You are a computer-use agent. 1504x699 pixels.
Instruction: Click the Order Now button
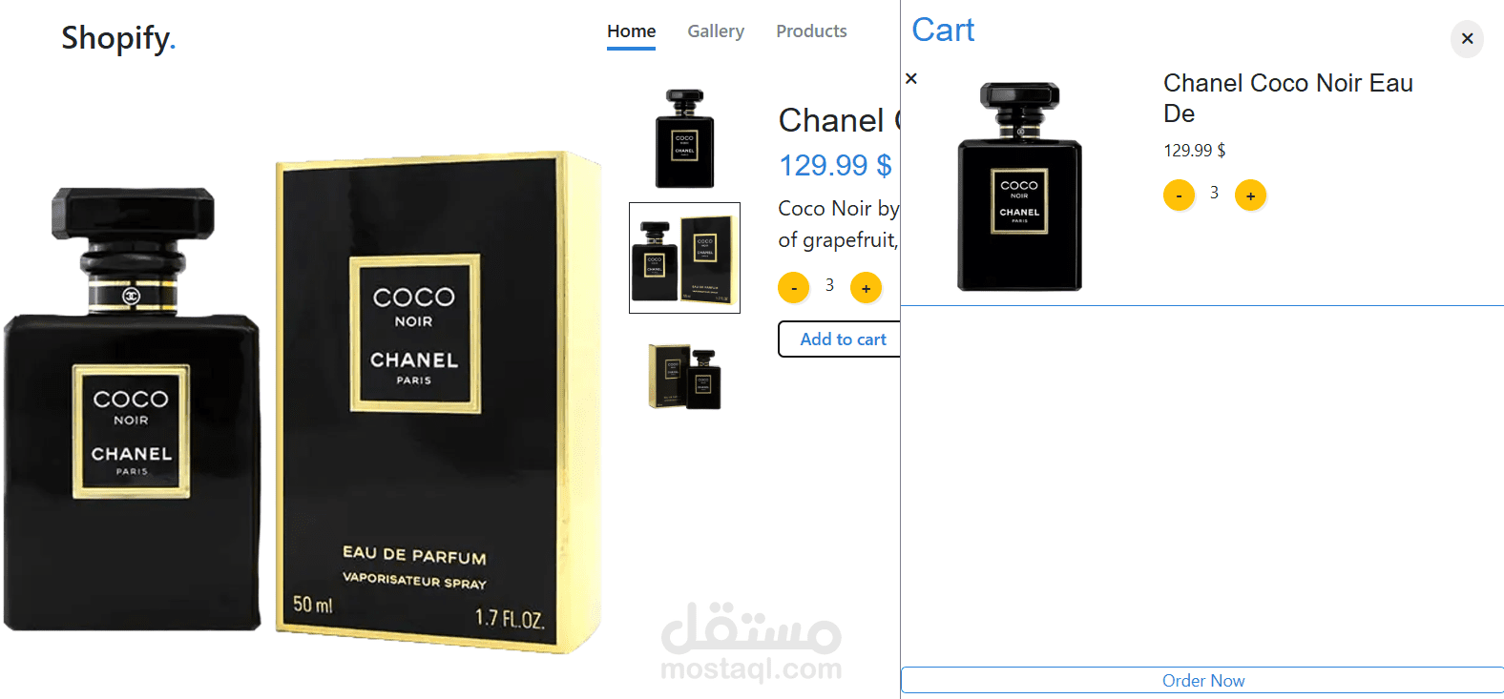tap(1202, 680)
